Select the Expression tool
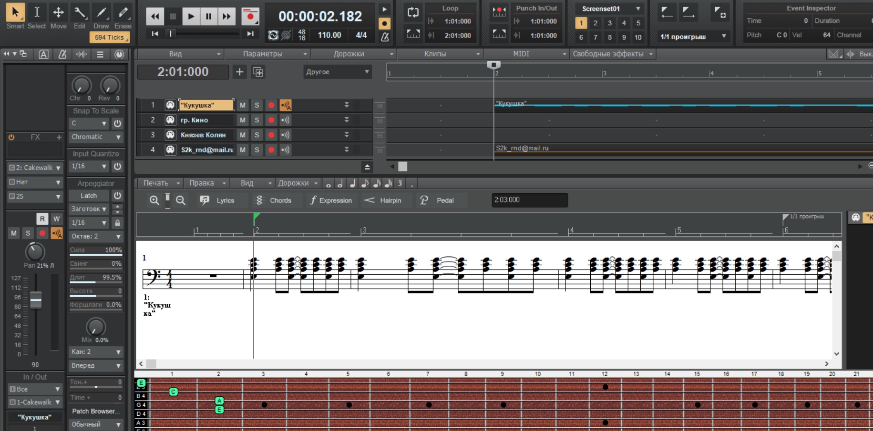This screenshot has width=873, height=431. (x=331, y=200)
